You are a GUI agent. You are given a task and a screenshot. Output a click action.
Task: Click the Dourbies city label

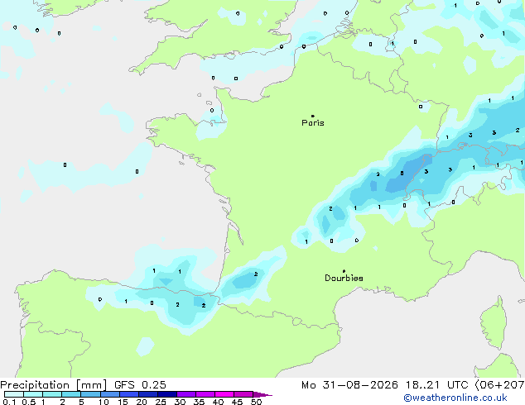(344, 278)
